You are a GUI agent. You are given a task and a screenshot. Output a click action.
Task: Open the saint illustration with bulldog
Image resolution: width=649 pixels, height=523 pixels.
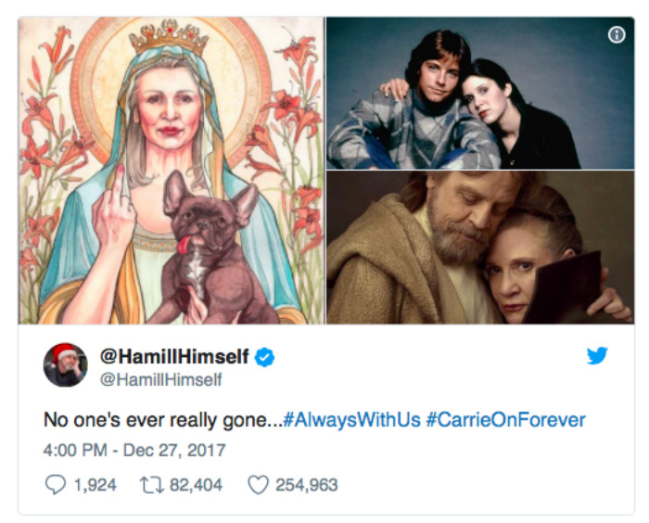172,172
